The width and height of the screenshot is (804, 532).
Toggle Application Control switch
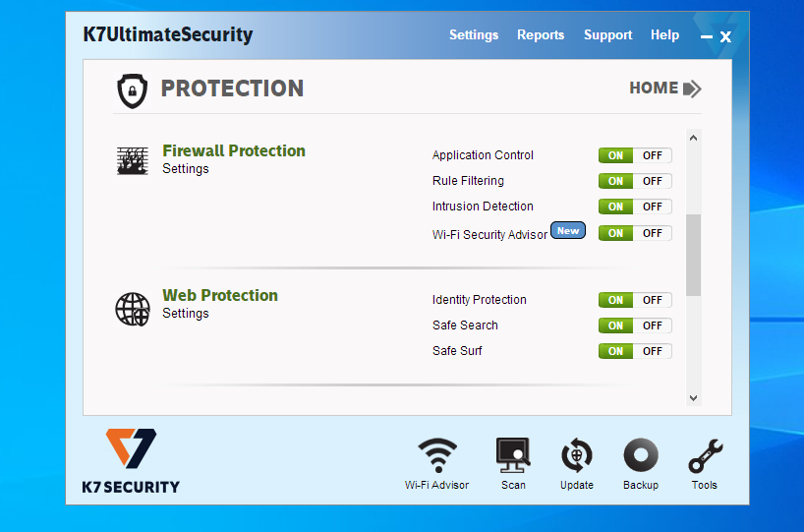635,155
